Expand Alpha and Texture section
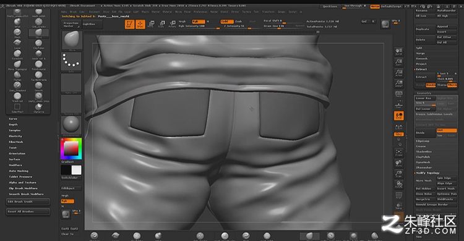This screenshot has width=464, height=241. [23, 182]
